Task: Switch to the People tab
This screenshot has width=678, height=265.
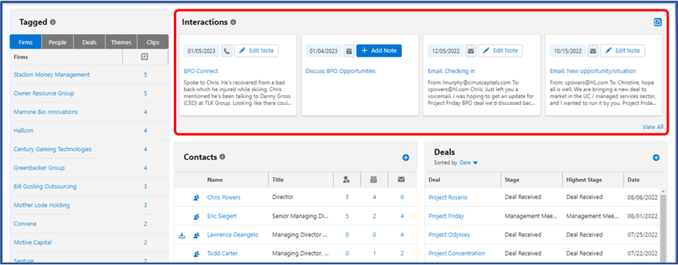Action: tap(57, 43)
